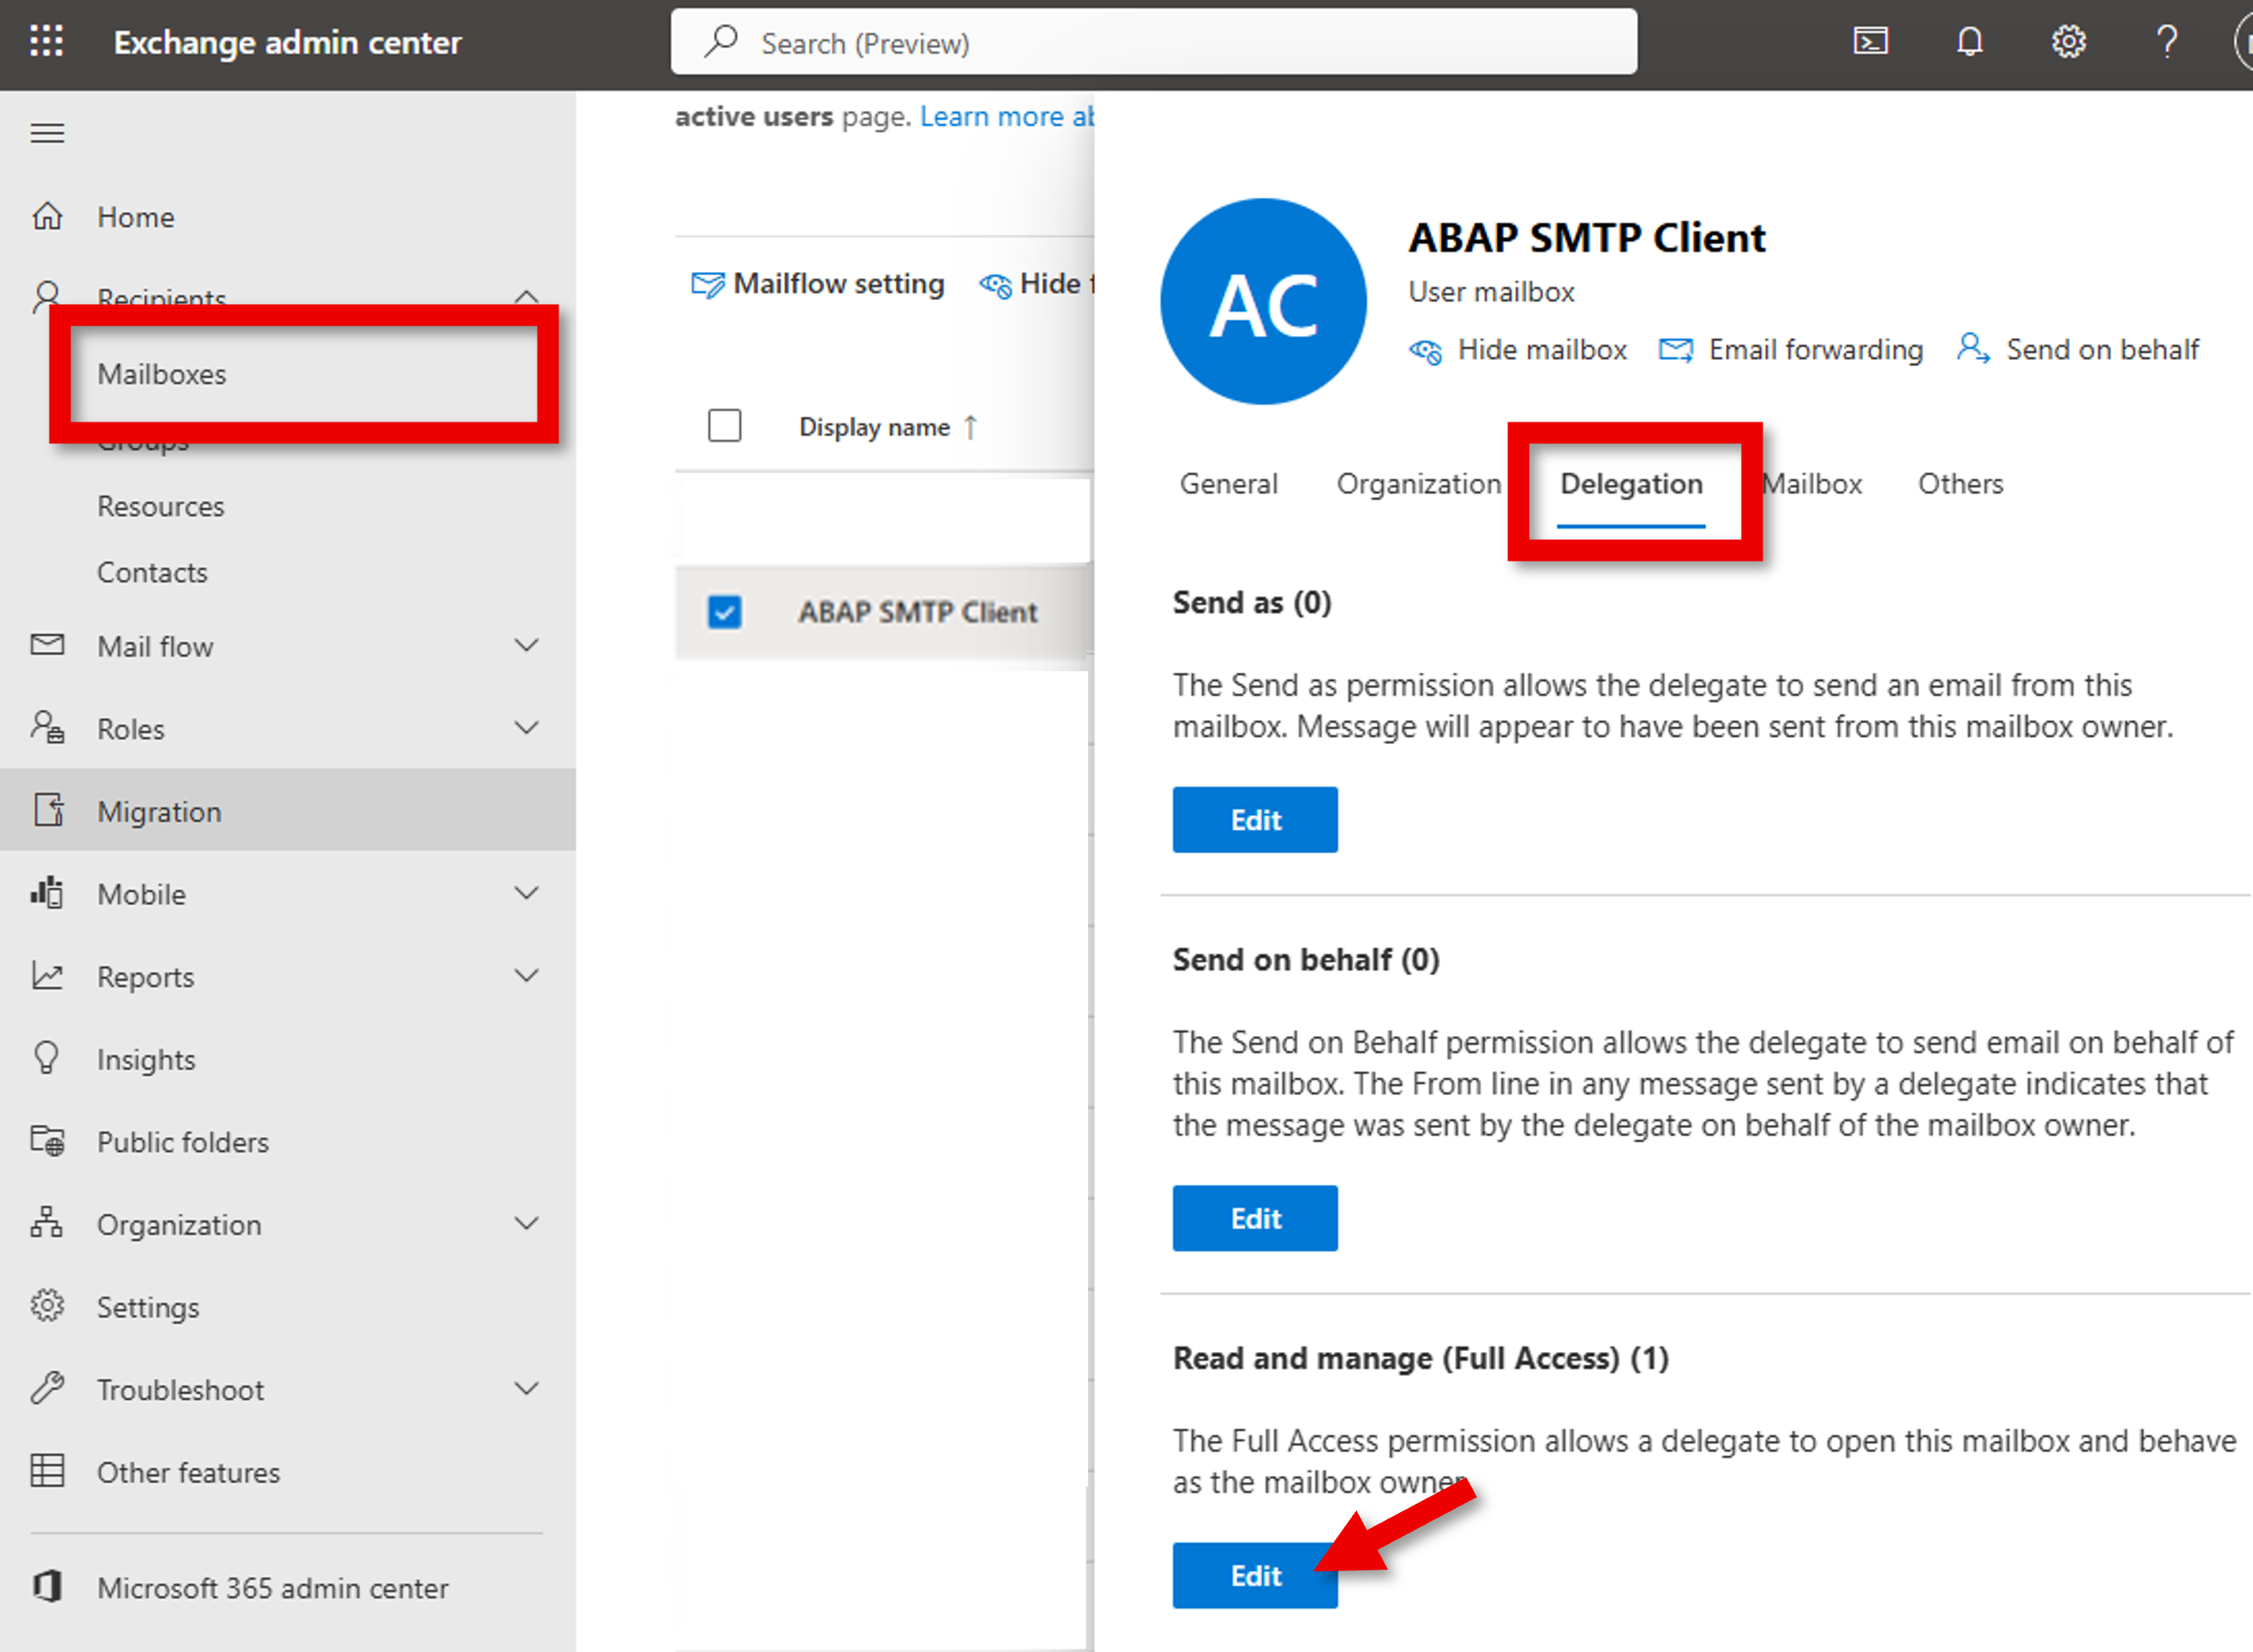Edit Read and manage Full Access

[x=1255, y=1576]
